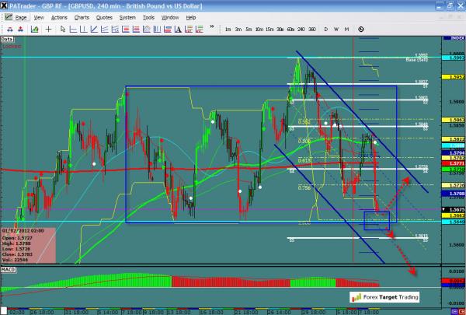Click the 60m timeframe button
466x315 pixels.
[x=289, y=30]
